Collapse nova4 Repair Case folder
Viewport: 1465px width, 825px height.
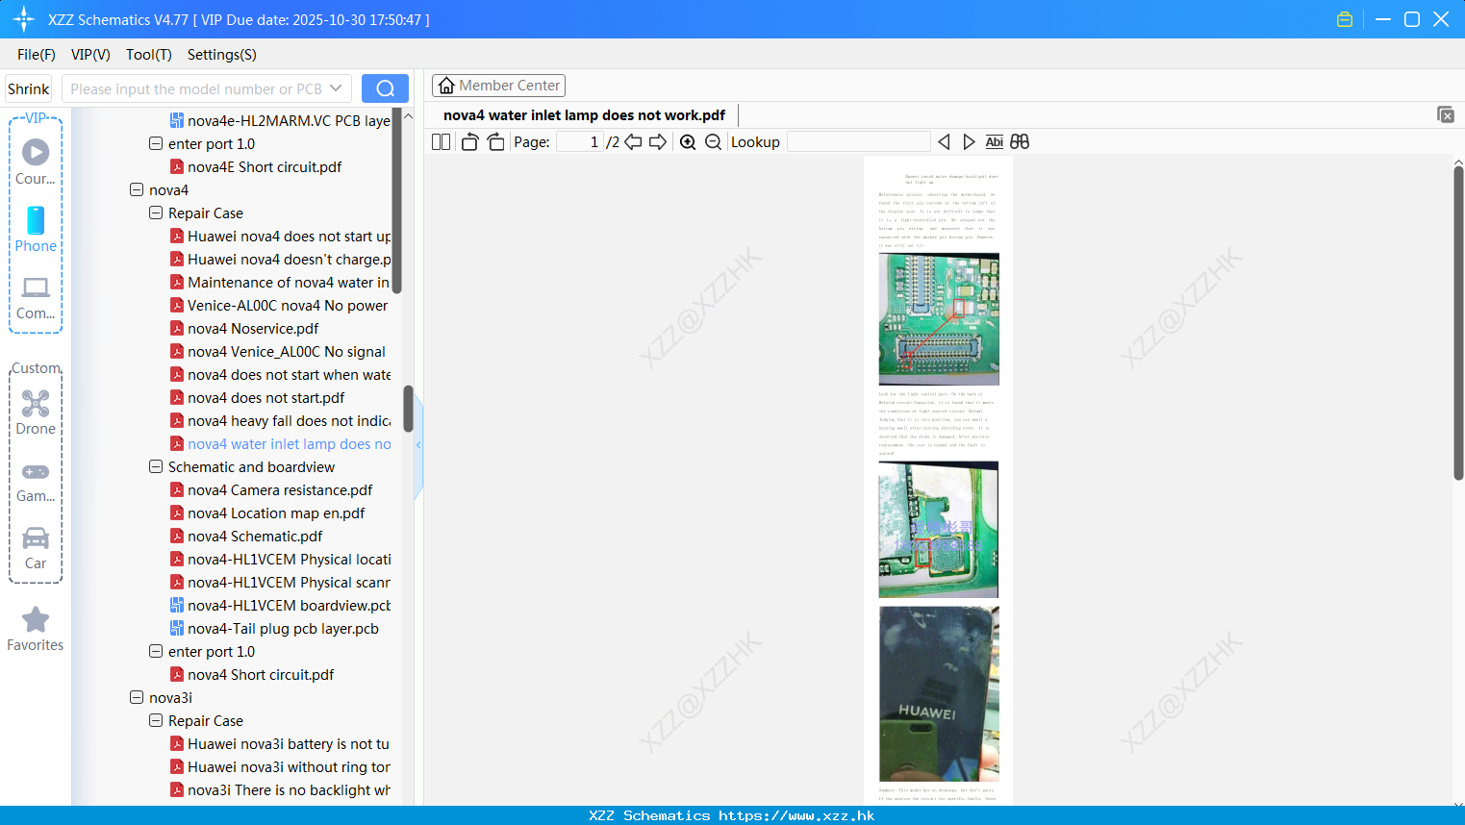click(156, 212)
